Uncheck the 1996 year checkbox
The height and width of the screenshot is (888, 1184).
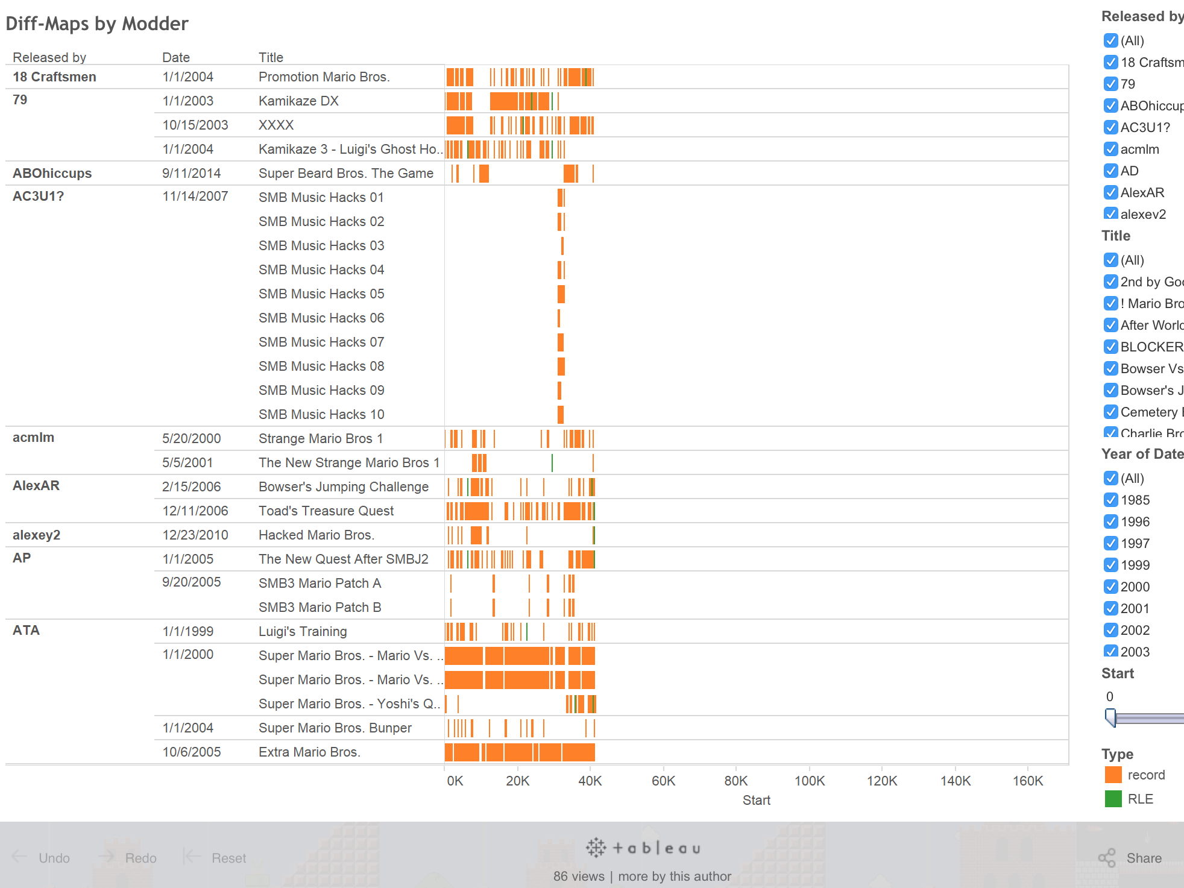[1110, 521]
